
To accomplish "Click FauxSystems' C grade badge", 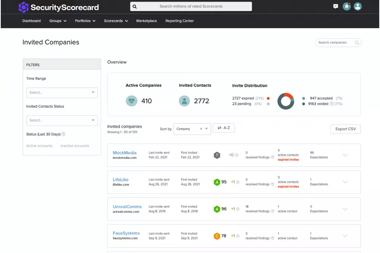I will pyautogui.click(x=217, y=236).
